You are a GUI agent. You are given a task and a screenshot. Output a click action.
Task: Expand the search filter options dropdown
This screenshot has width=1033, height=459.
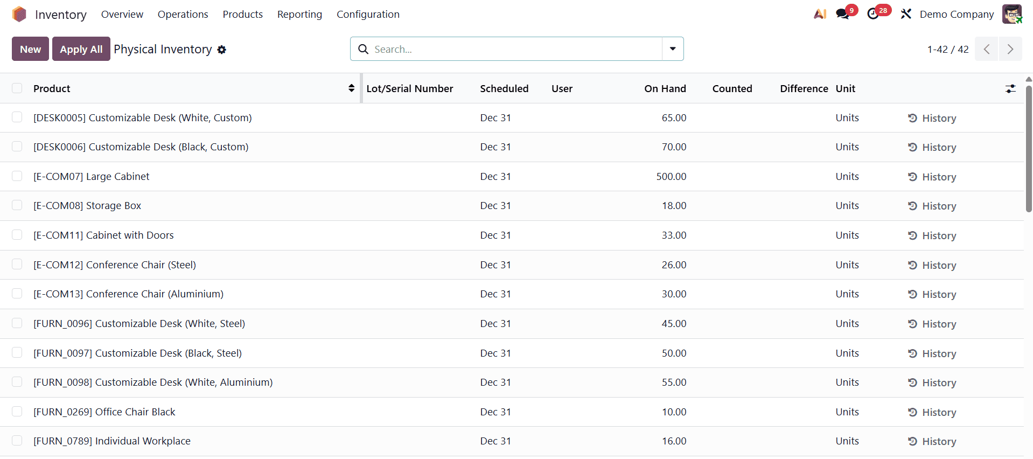(673, 49)
